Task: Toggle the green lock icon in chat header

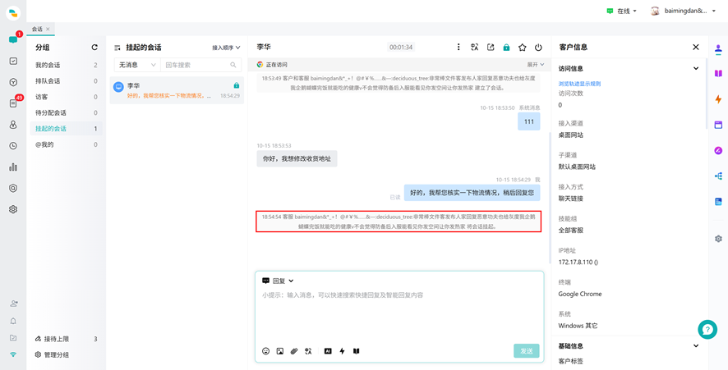Action: pyautogui.click(x=506, y=47)
